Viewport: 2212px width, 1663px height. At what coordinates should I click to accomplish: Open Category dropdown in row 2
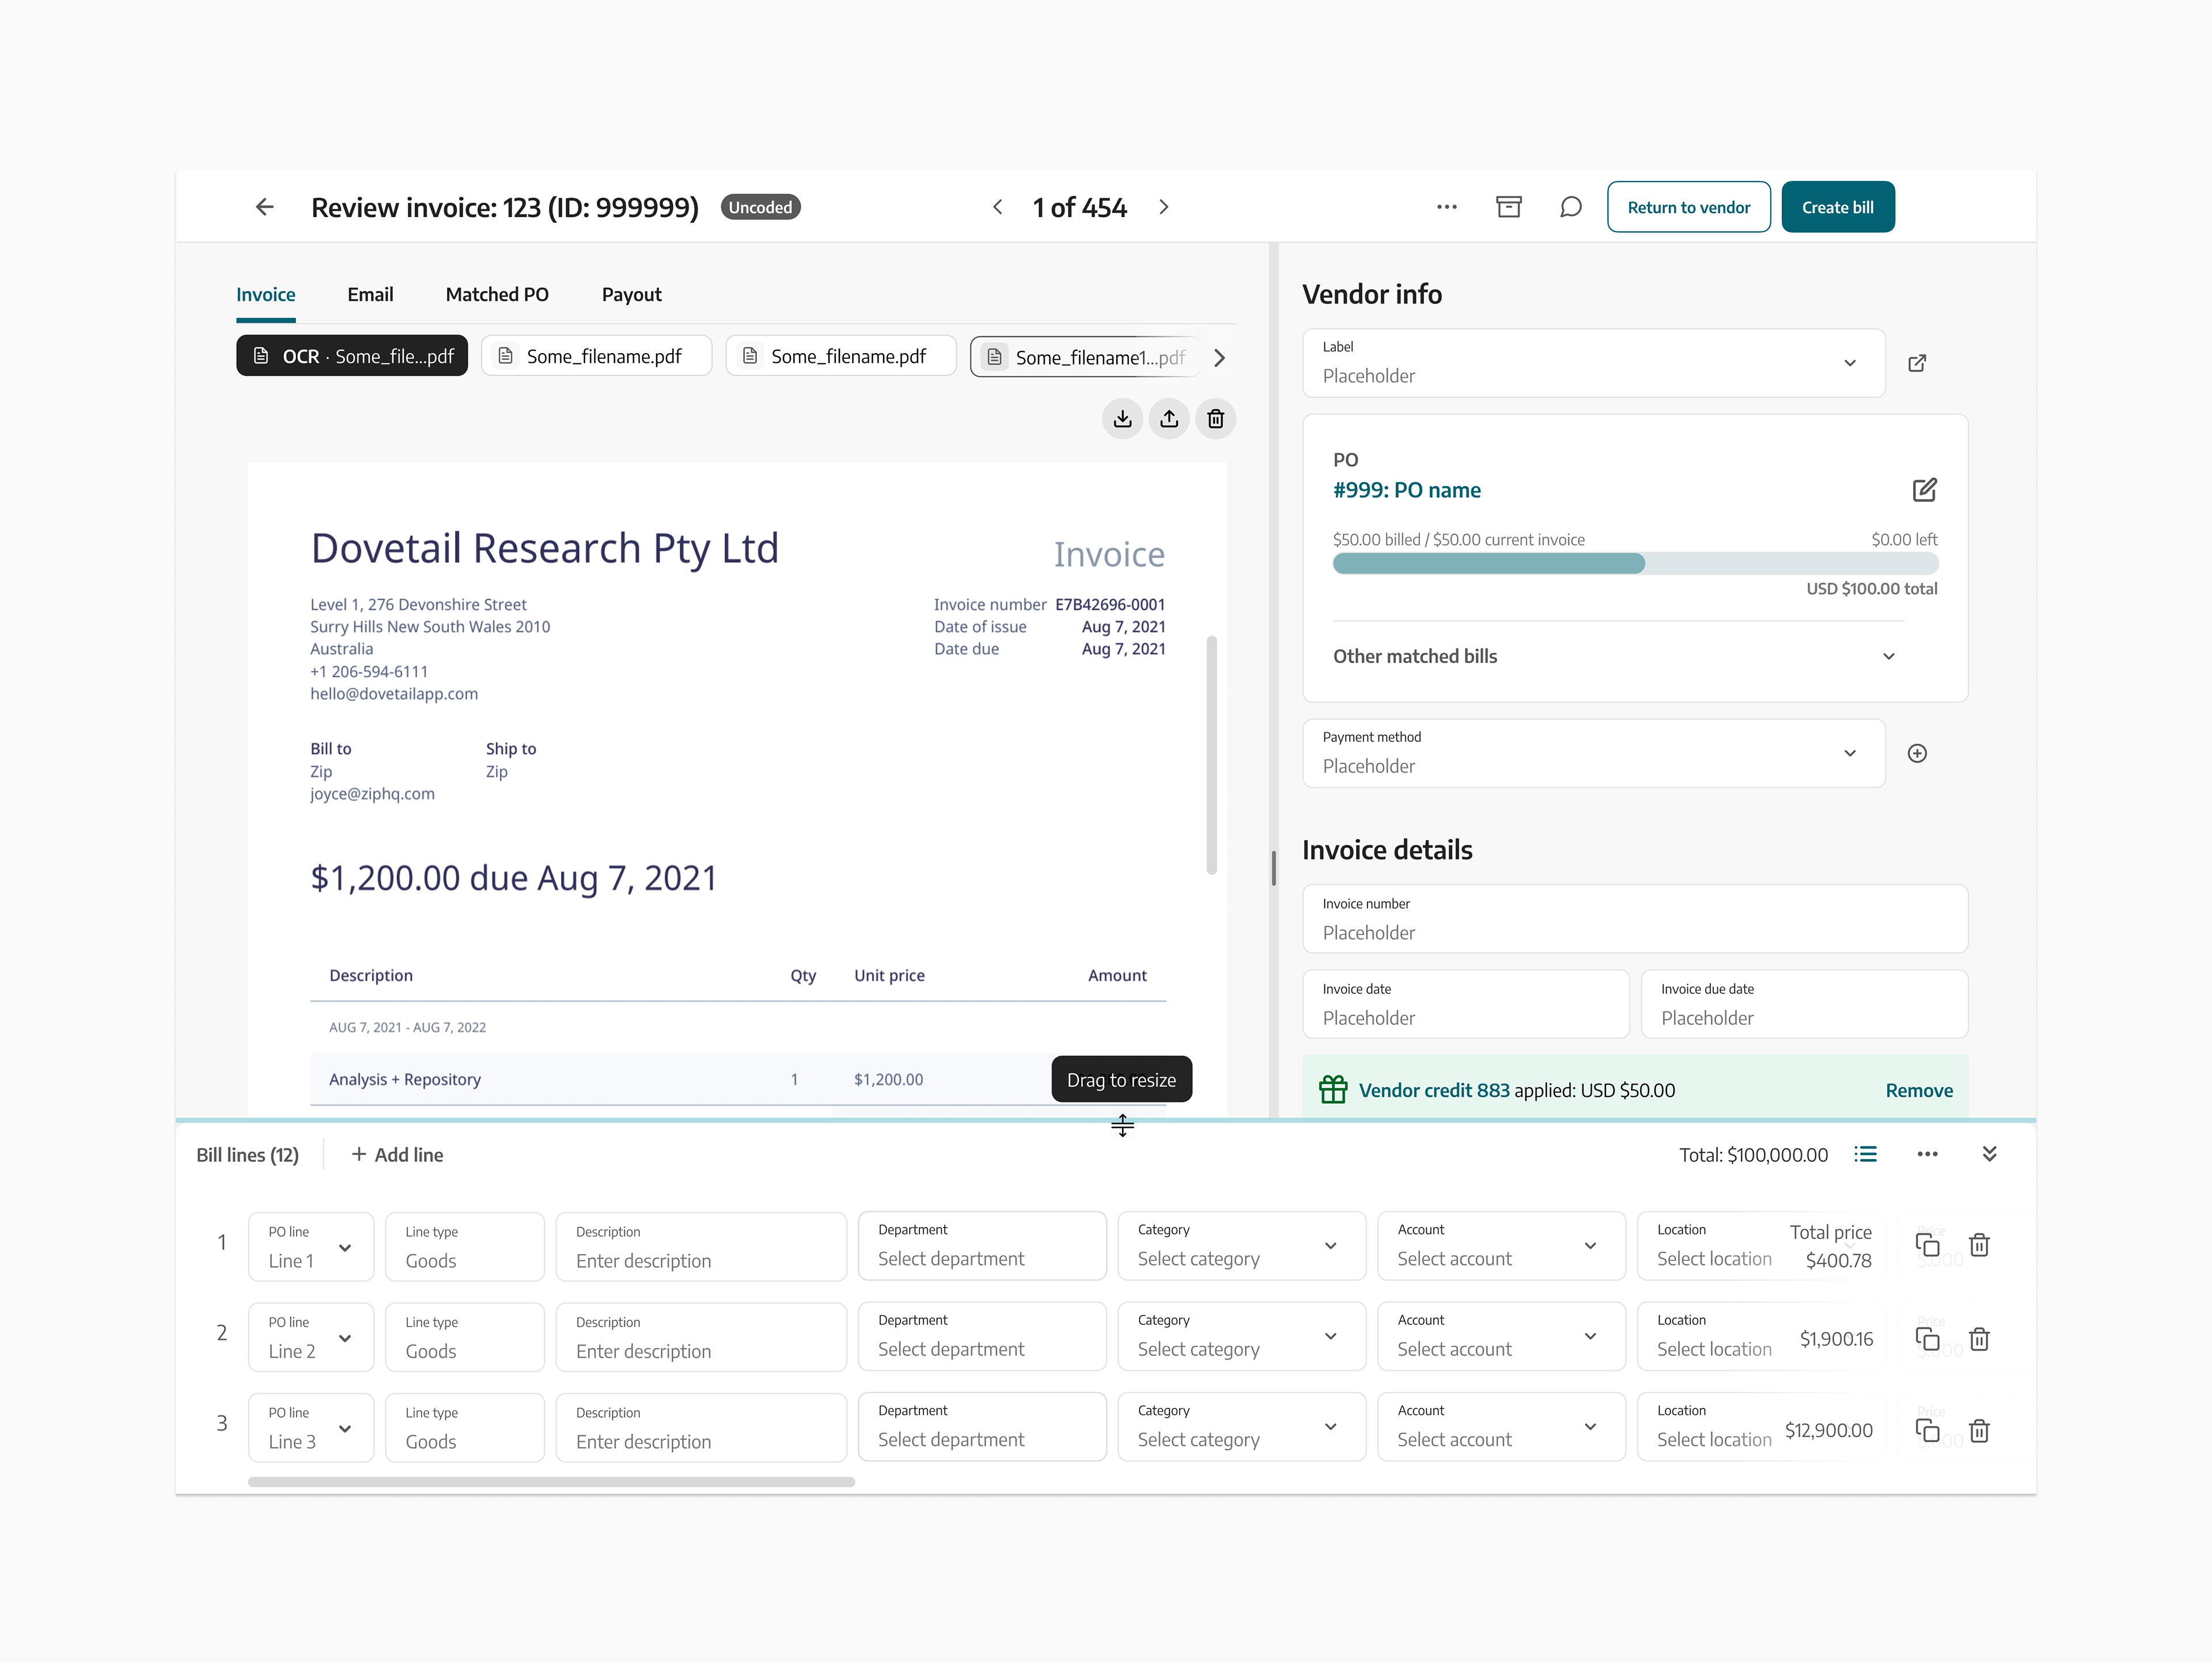pyautogui.click(x=1241, y=1336)
